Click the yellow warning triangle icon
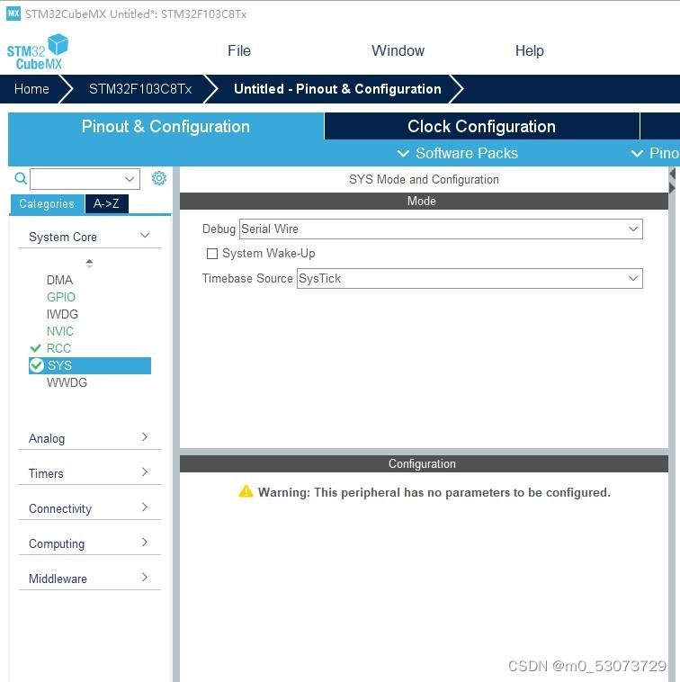 pyautogui.click(x=246, y=491)
